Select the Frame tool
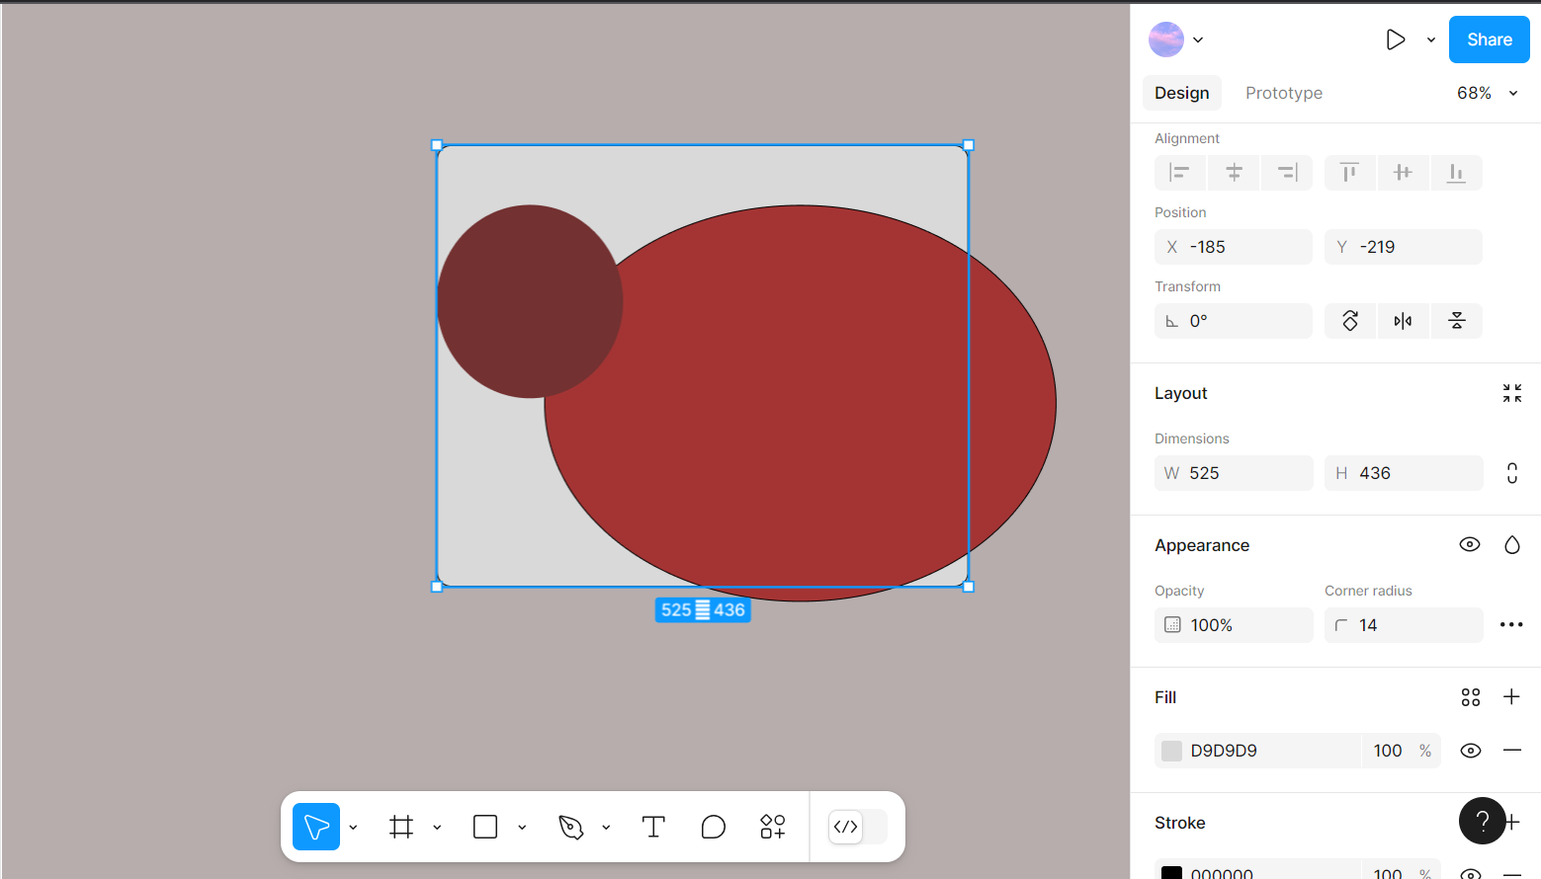The image size is (1541, 879). [401, 827]
